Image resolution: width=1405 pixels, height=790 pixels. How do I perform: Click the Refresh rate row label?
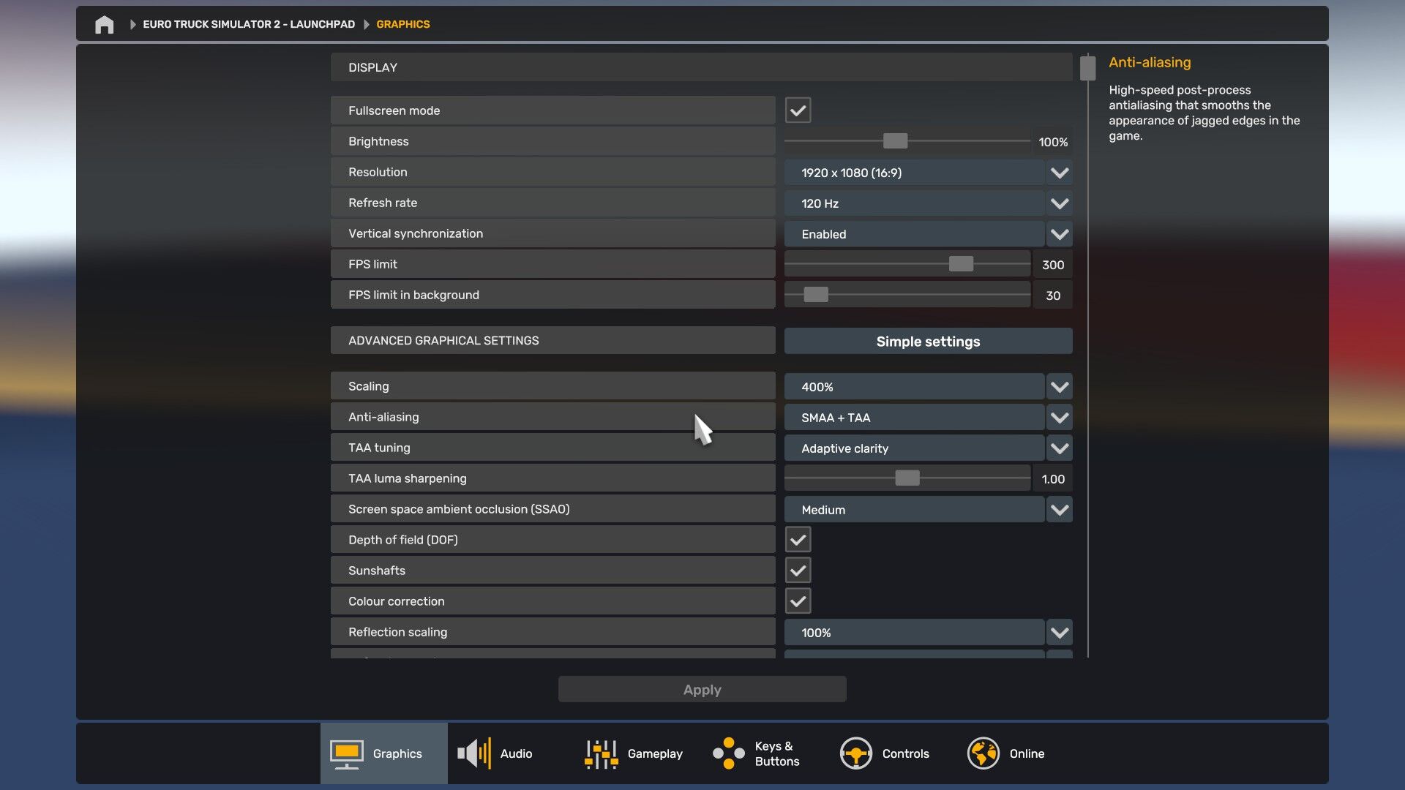click(552, 203)
